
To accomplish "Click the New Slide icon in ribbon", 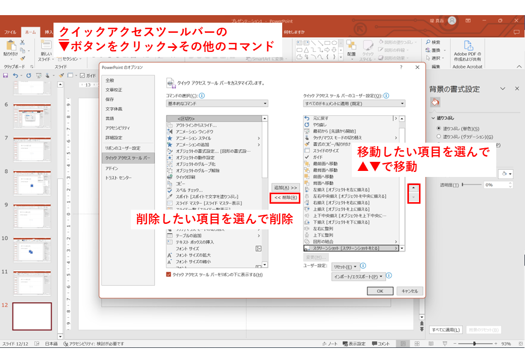I will tap(46, 45).
